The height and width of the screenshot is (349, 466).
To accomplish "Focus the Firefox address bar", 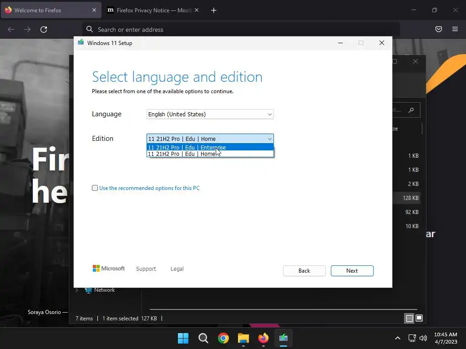I will [241, 30].
